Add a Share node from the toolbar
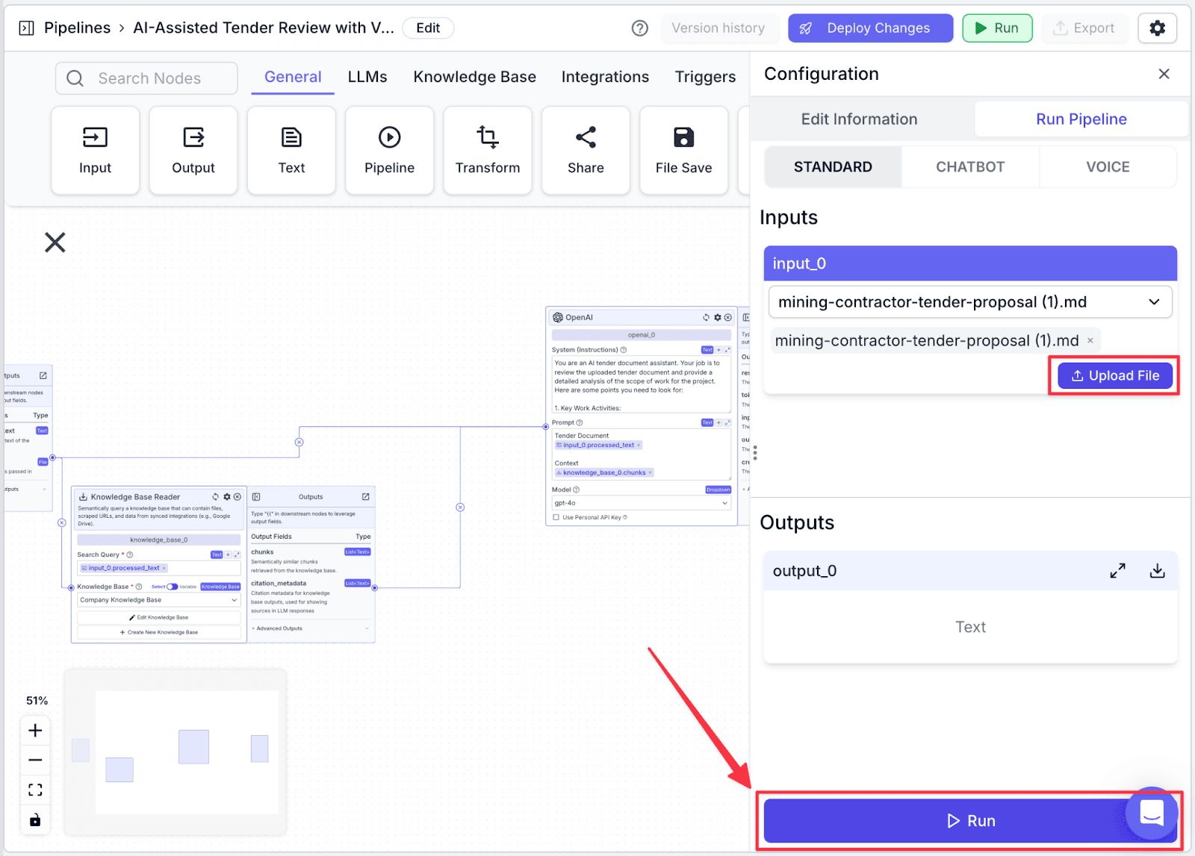1195x856 pixels. pyautogui.click(x=586, y=151)
